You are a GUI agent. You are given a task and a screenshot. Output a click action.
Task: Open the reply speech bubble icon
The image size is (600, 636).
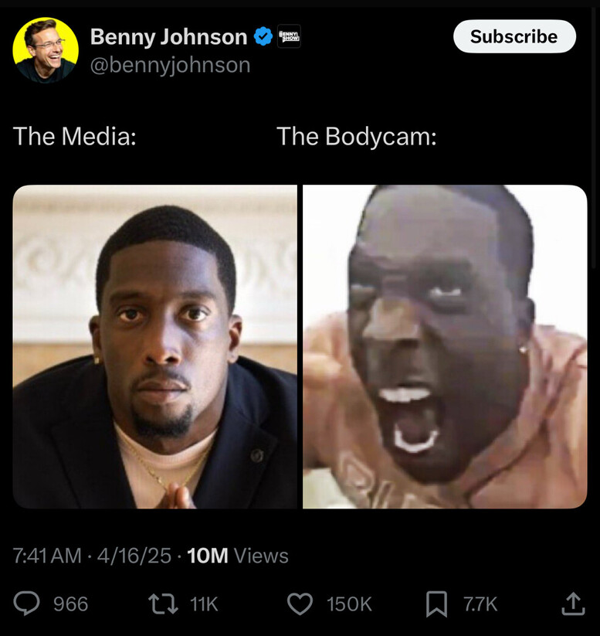[27, 604]
